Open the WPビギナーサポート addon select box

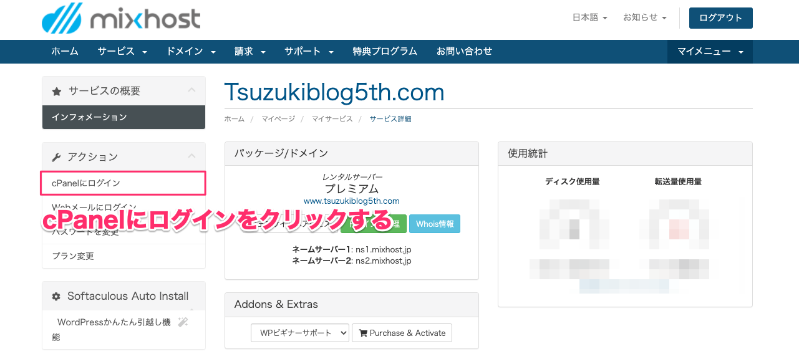pyautogui.click(x=300, y=333)
